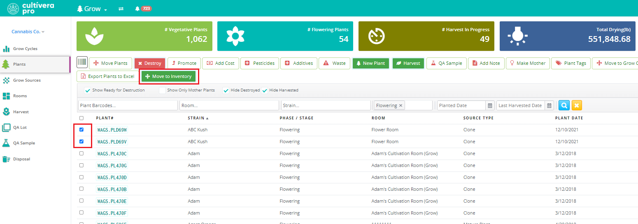Click the Move Plants button

tap(111, 63)
